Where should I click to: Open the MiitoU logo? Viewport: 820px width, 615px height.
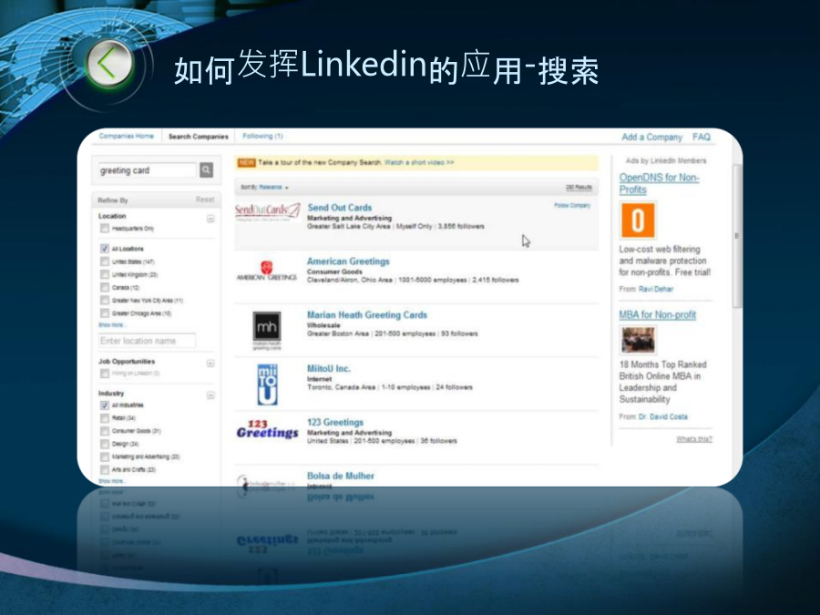click(x=267, y=384)
